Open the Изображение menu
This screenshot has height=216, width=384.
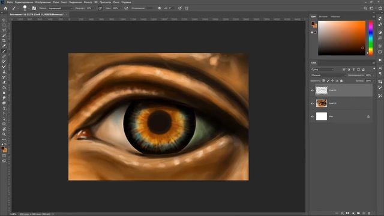pyautogui.click(x=43, y=2)
